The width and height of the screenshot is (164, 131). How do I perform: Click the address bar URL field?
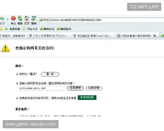tap(101, 20)
